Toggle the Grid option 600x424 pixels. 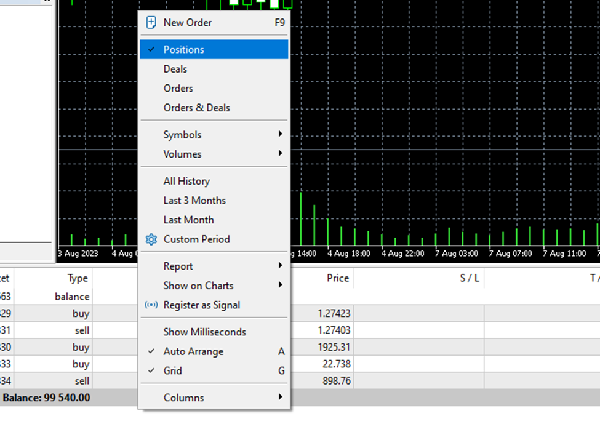coord(214,371)
